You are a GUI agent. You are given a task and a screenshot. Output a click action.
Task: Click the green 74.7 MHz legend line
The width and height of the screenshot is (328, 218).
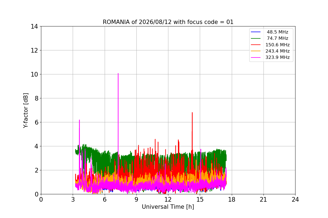pyautogui.click(x=256, y=38)
